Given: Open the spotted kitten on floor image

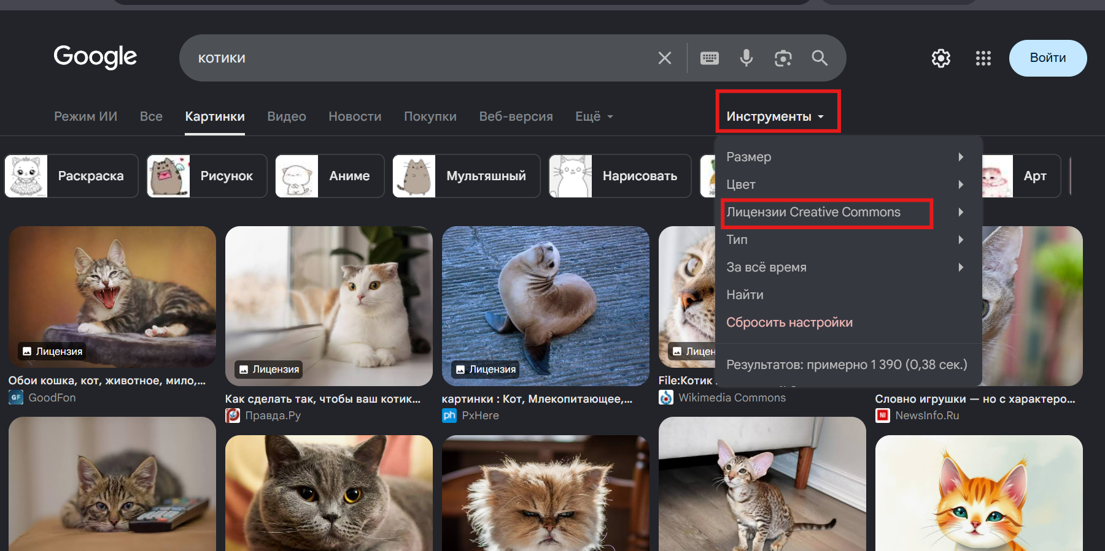Looking at the screenshot, I should point(762,484).
